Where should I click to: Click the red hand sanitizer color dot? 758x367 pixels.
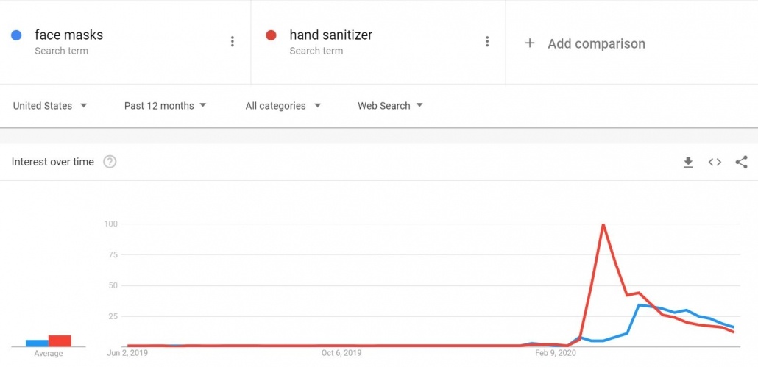[x=271, y=35]
